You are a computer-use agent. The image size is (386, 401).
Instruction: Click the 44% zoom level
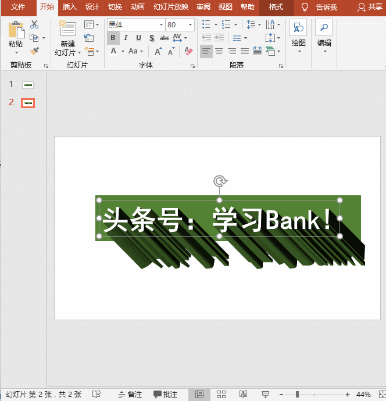tap(363, 394)
